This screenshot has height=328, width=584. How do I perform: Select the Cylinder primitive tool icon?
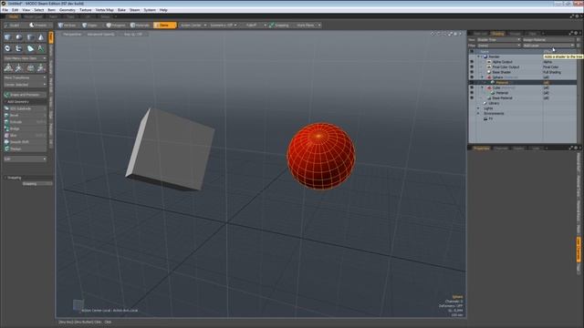pyautogui.click(x=30, y=37)
